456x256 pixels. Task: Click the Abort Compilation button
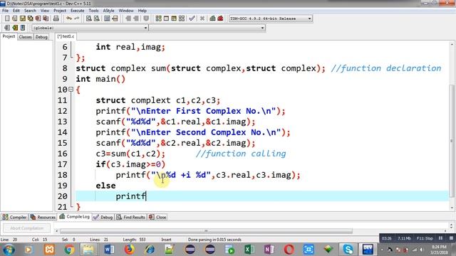27,228
